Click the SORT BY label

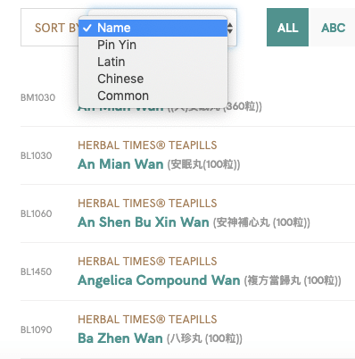point(56,28)
